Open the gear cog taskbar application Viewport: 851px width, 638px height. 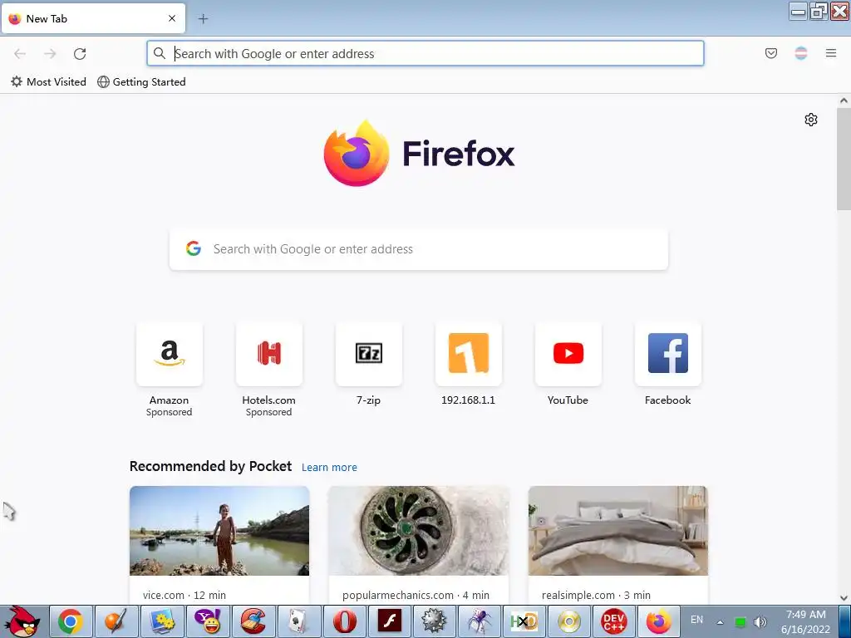(434, 621)
